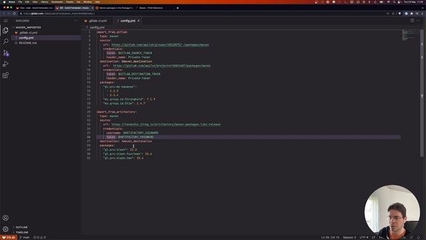This screenshot has height=240, width=426.
Task: Click the Ln 26, Col 10 cursor position indicator
Action: coord(330,237)
